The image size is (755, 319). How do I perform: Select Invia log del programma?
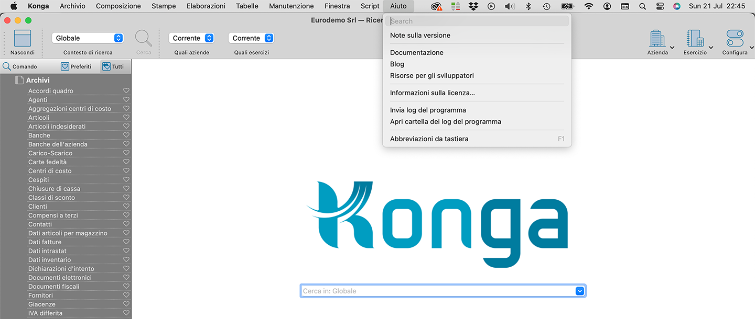(x=428, y=110)
